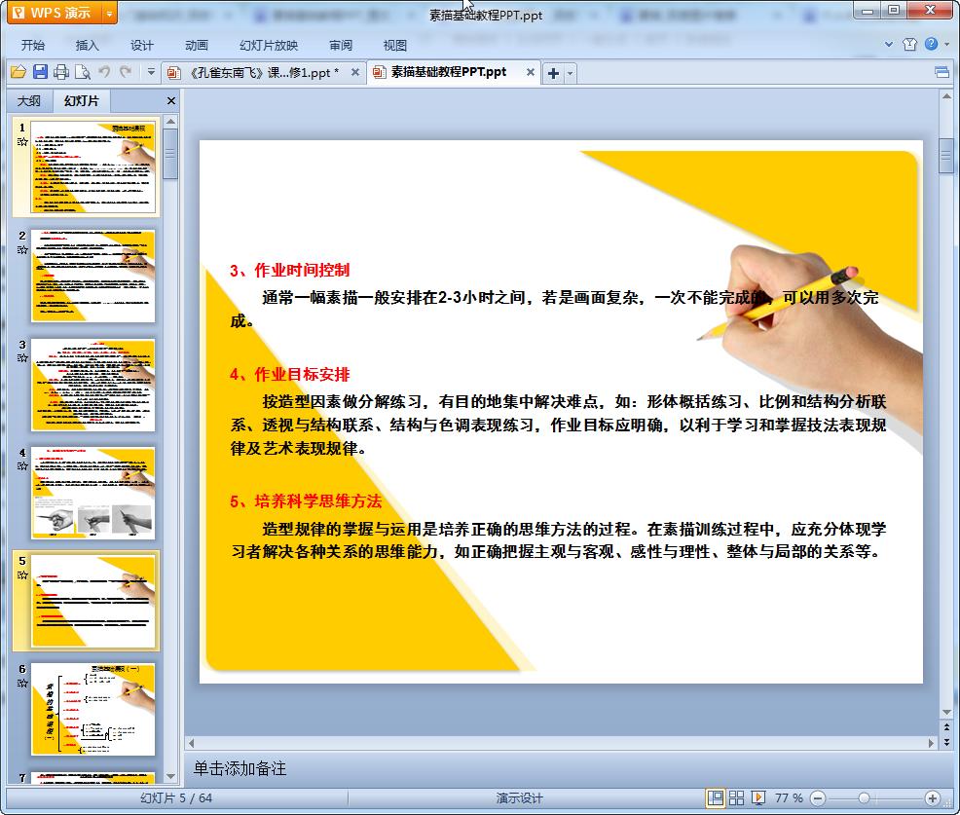Viewport: 960px width, 815px height.
Task: Click the main editor scroll down arrow
Action: (946, 712)
